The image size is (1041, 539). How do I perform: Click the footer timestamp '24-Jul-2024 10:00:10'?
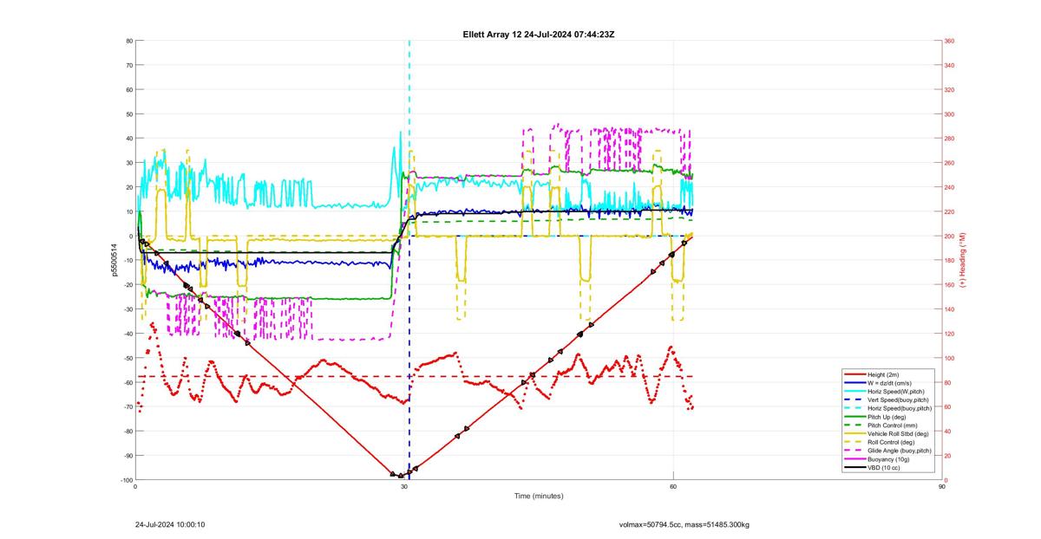[170, 524]
